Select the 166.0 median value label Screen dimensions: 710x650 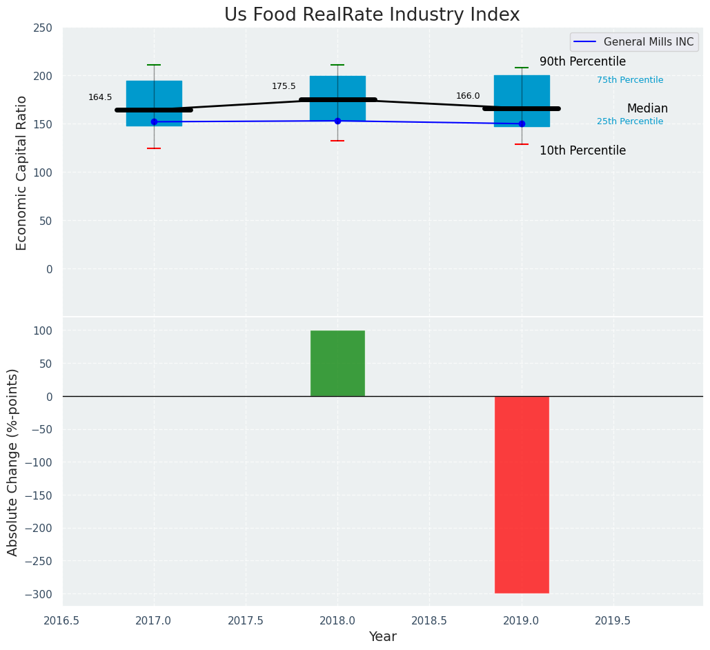coord(468,96)
